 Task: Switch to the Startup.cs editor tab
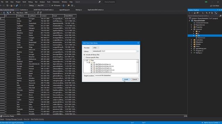(x=79, y=10)
